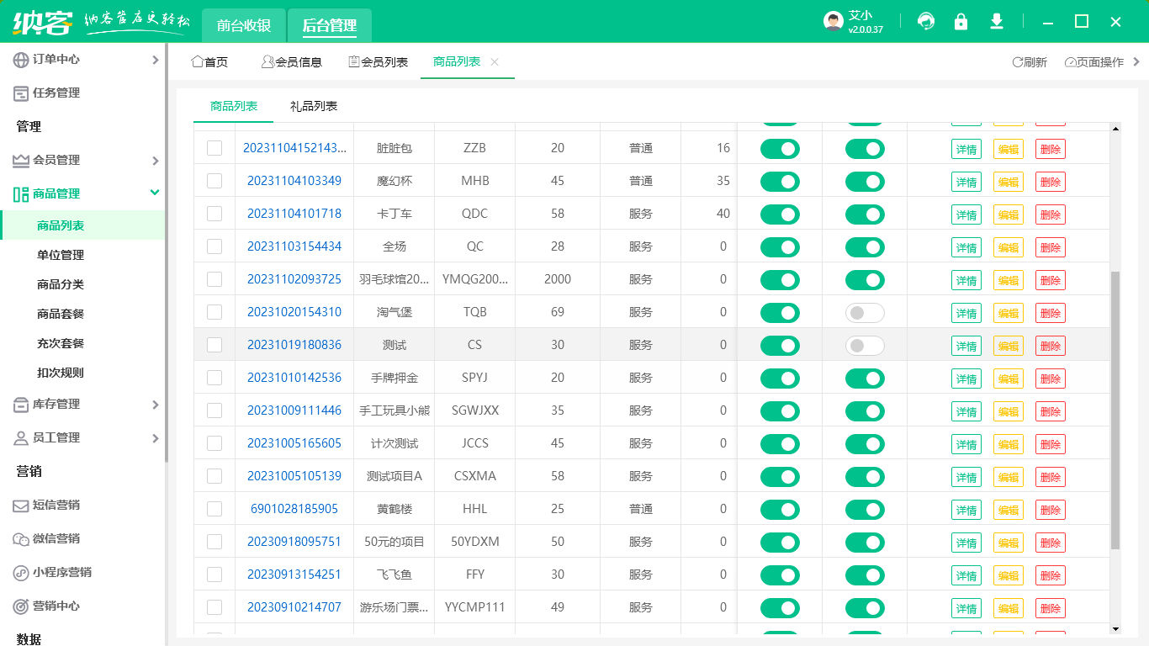Collapse the 商品管理 sidebar section
This screenshot has width=1149, height=646.
[x=155, y=193]
